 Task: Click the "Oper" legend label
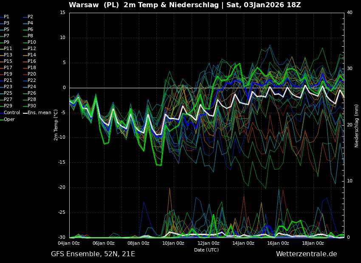coord(9,119)
